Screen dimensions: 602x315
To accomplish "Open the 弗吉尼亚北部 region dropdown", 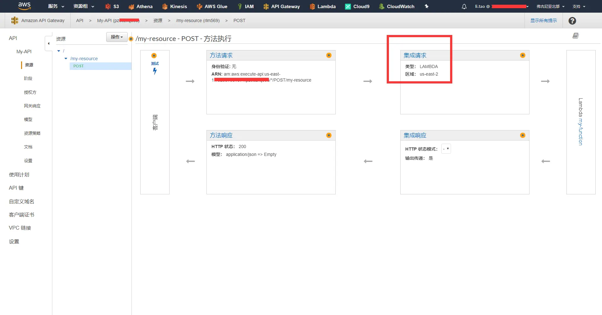I will [550, 6].
